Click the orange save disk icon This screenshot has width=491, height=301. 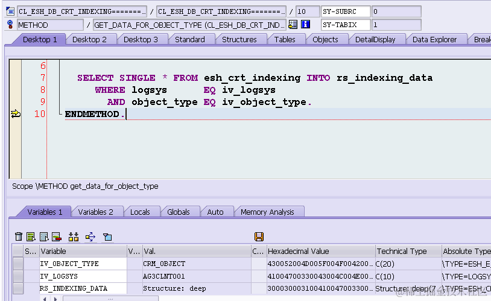[x=259, y=237]
